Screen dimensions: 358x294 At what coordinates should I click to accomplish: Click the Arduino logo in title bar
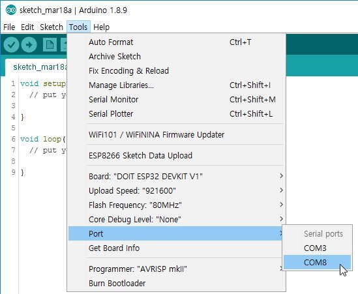pyautogui.click(x=11, y=10)
